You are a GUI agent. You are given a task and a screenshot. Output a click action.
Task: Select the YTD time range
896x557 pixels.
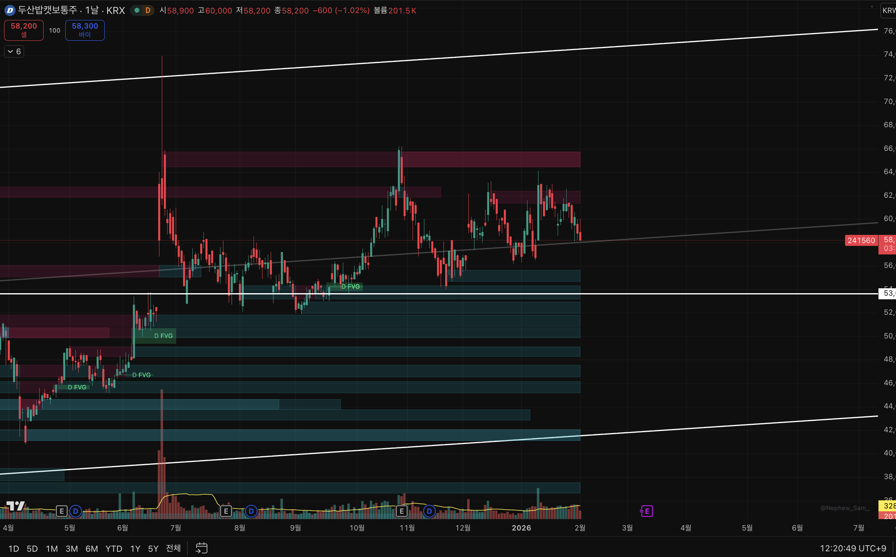114,548
